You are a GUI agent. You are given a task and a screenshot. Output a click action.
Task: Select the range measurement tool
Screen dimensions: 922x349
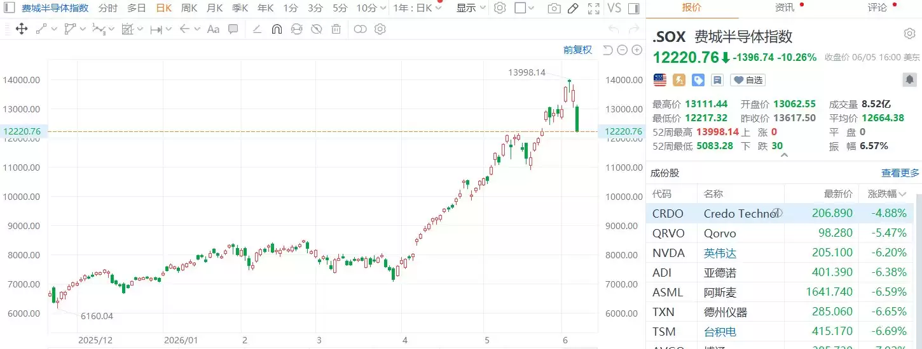(156, 29)
